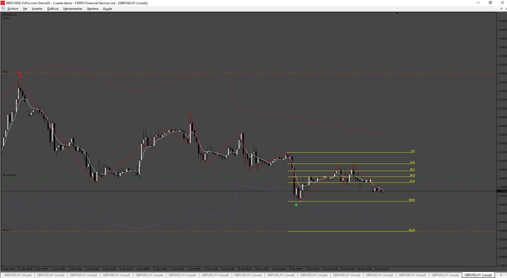Click the current price tag on price axis
Screen dimensions: 507x278
tap(502, 191)
